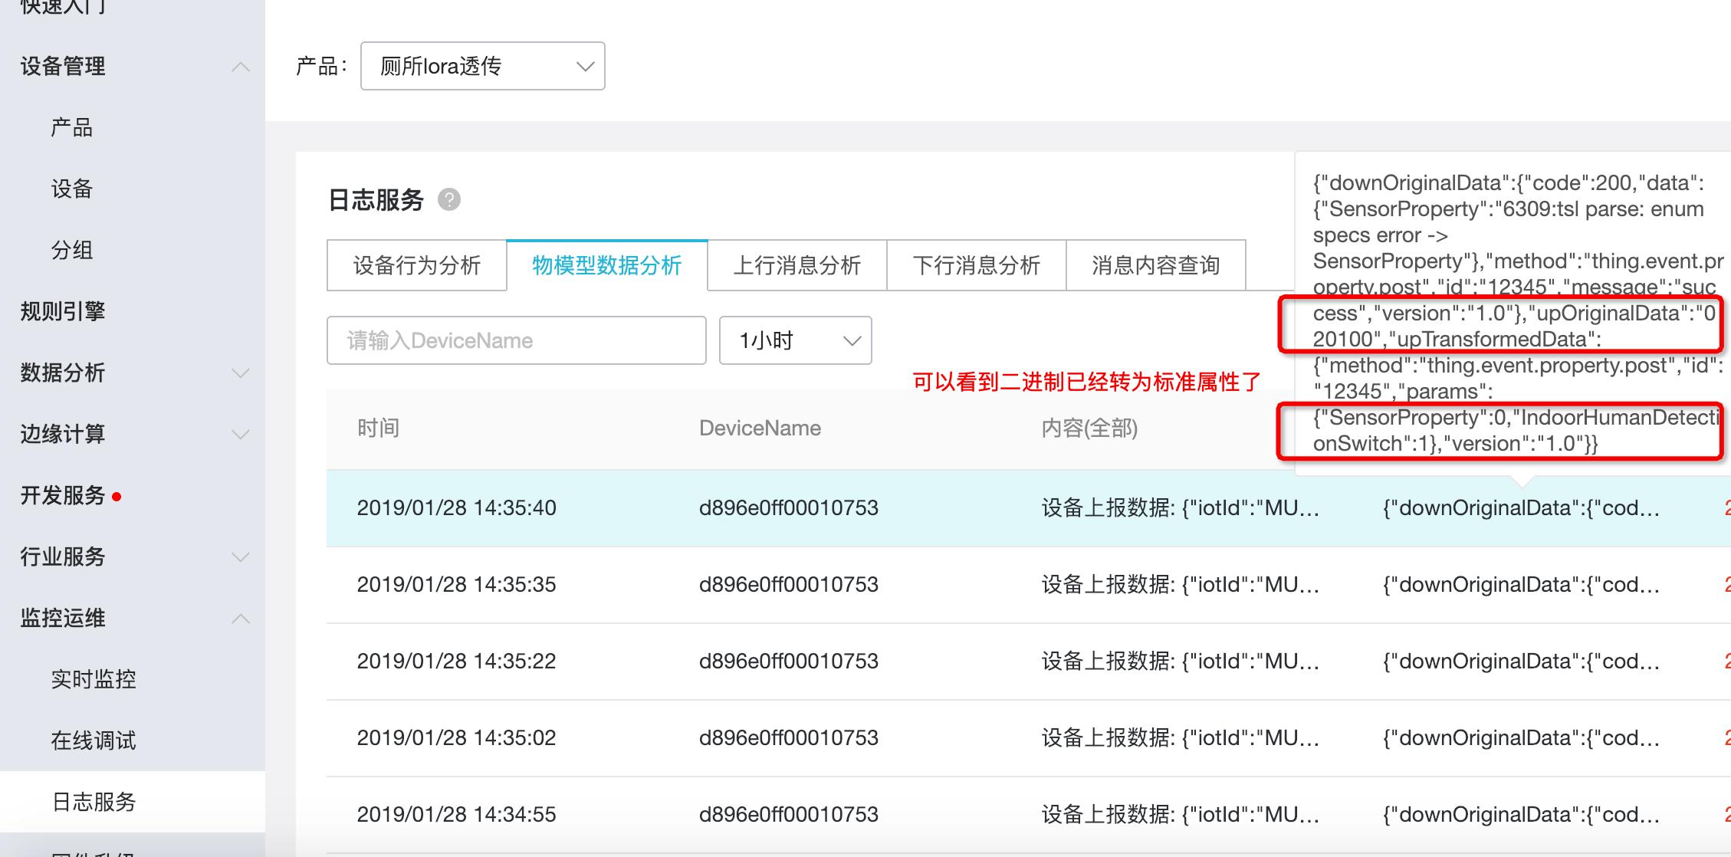Switch to the 上行消息分析 tab

tap(797, 265)
